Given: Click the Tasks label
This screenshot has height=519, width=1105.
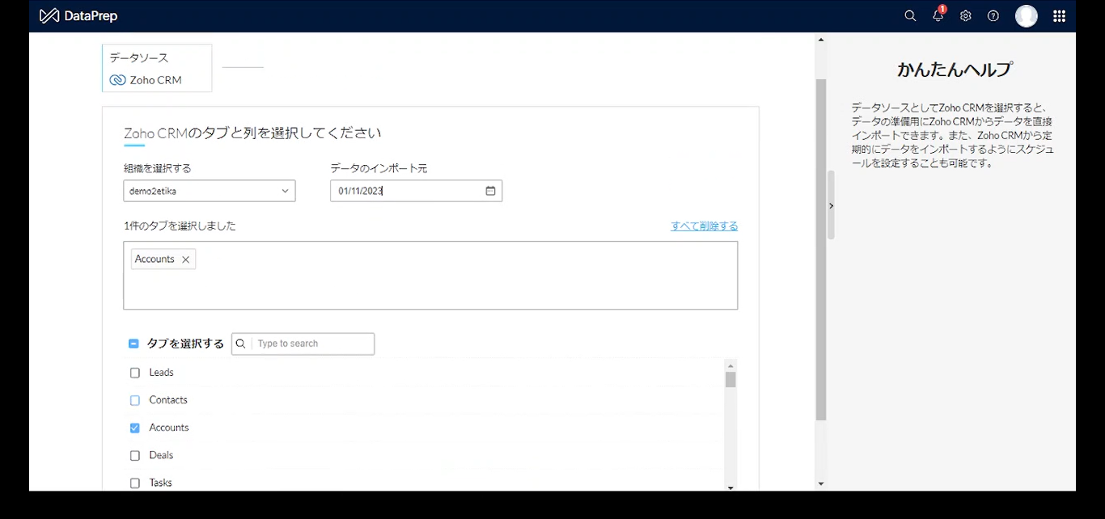Looking at the screenshot, I should pos(161,483).
